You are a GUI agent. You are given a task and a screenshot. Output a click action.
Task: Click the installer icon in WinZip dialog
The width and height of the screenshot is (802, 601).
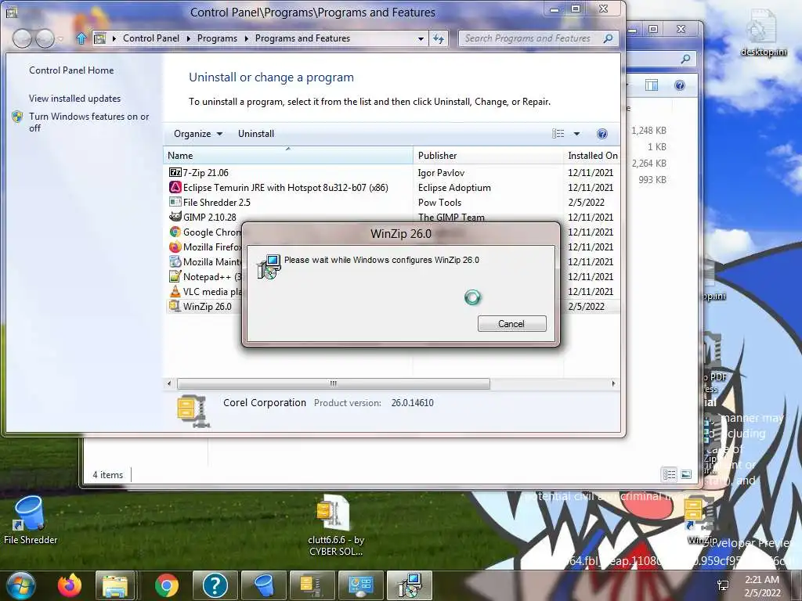point(269,266)
